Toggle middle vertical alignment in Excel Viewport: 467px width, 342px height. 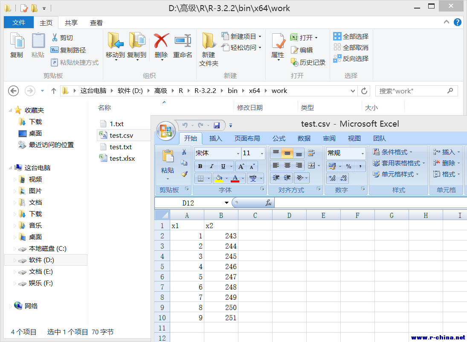[x=287, y=153]
